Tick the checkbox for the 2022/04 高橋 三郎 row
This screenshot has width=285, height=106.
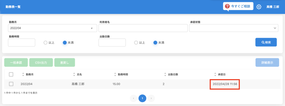coord(11,84)
